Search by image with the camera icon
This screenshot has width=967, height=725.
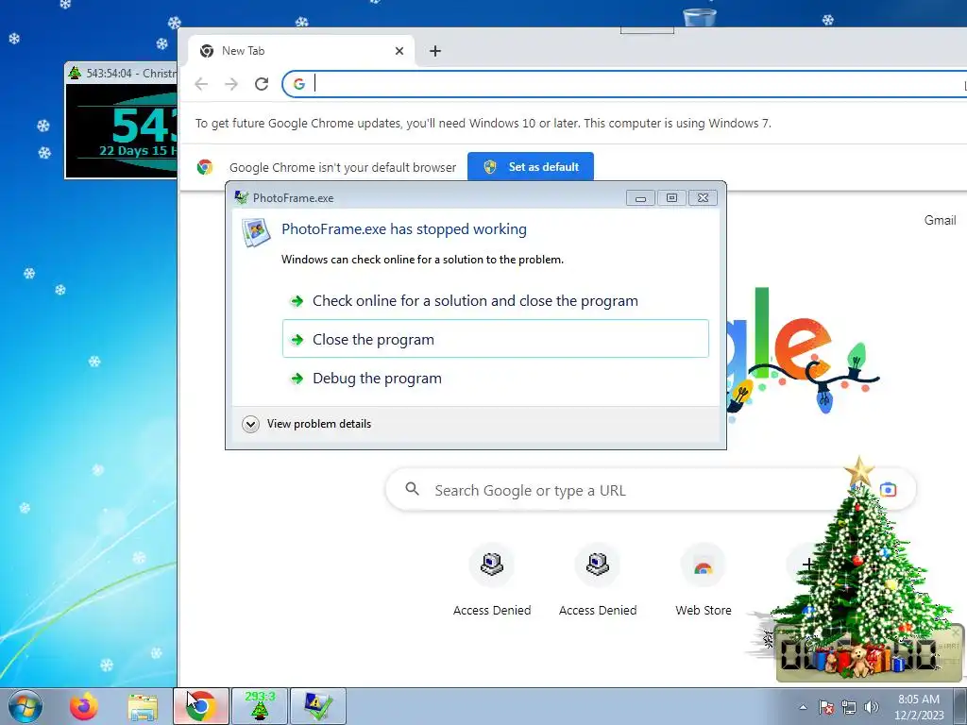point(888,490)
